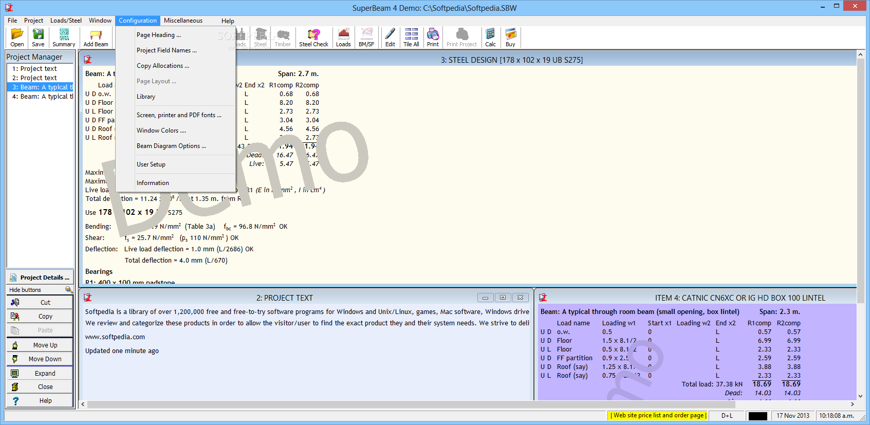Click the Paste button
The height and width of the screenshot is (425, 870).
[x=40, y=330]
